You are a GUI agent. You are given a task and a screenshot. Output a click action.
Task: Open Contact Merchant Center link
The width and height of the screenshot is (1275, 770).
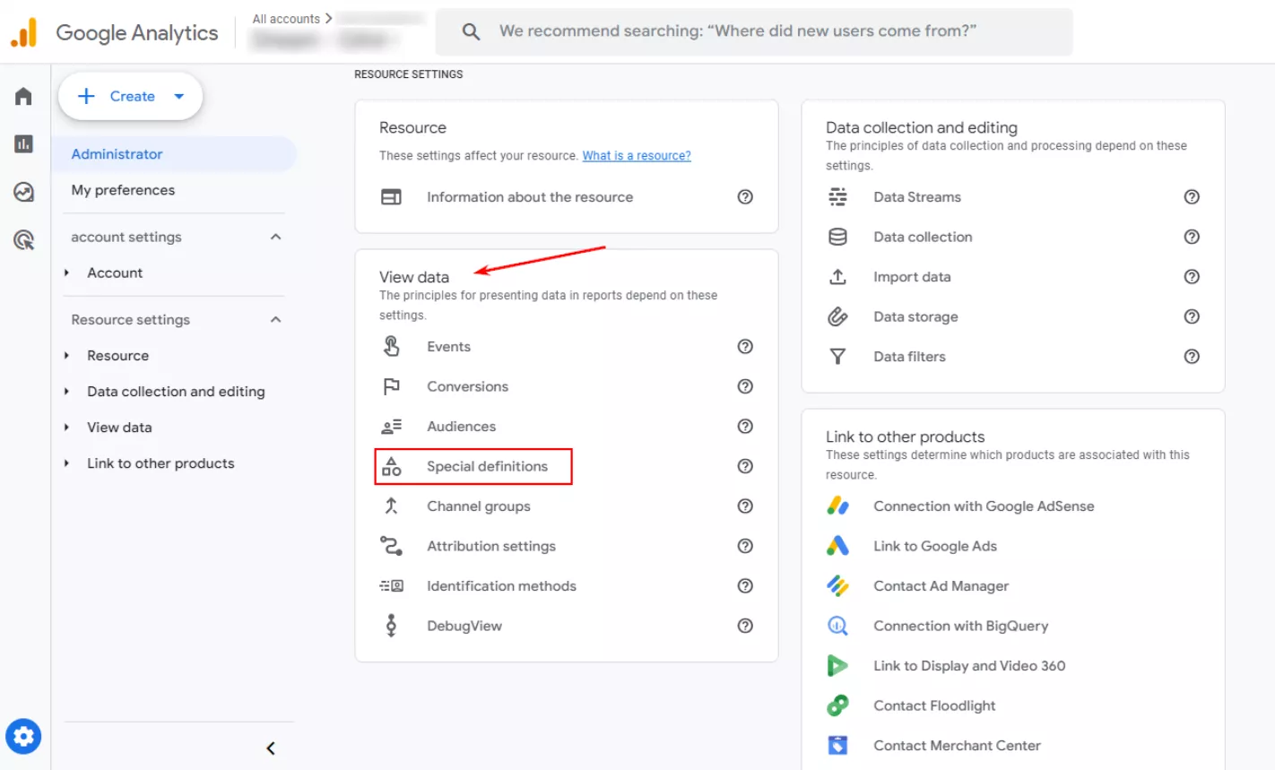957,746
